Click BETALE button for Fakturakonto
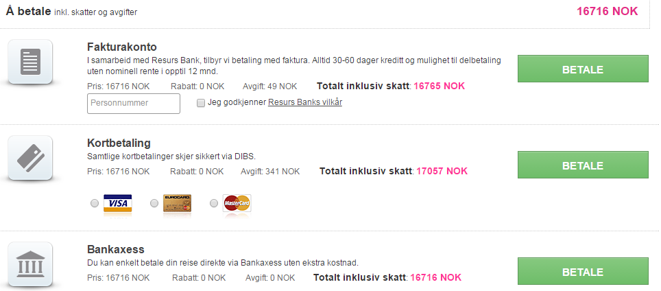The height and width of the screenshot is (291, 661). click(x=583, y=69)
